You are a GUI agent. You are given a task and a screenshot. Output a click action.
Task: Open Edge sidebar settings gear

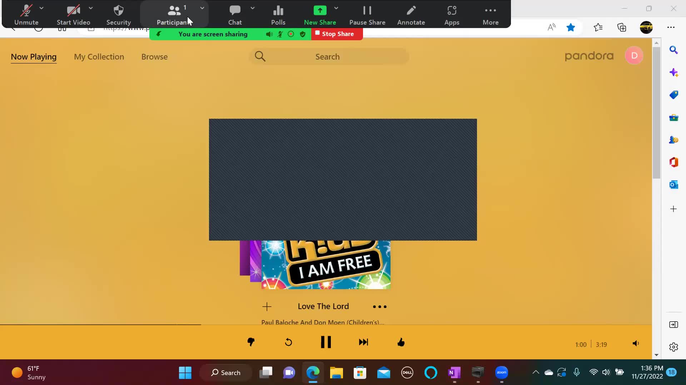click(x=673, y=347)
